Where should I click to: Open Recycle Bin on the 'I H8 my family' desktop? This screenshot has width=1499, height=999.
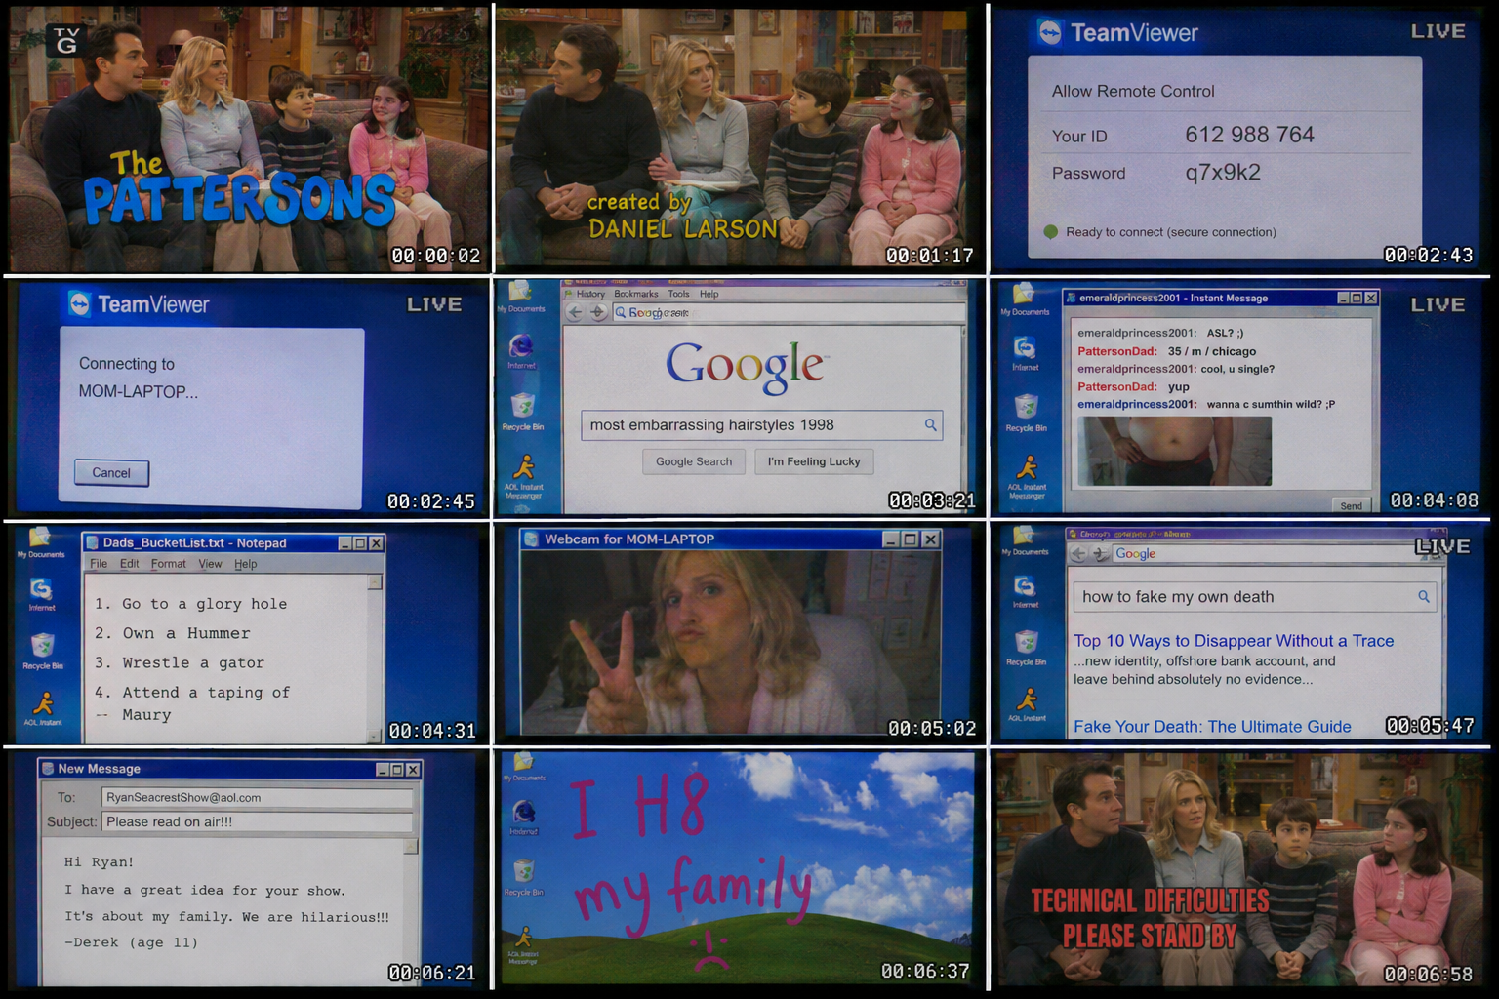point(524,877)
